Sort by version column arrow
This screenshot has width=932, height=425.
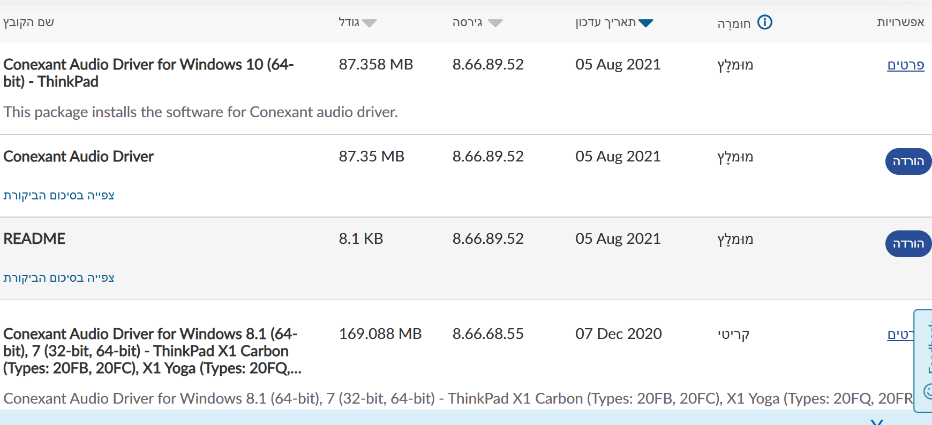(495, 23)
